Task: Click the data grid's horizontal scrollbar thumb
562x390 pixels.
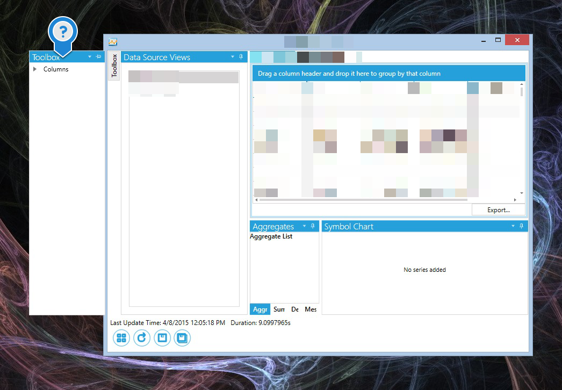Action: [363, 200]
